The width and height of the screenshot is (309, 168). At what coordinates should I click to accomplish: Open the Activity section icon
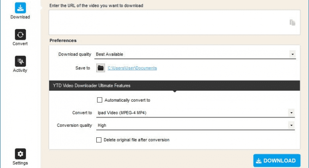(20, 61)
